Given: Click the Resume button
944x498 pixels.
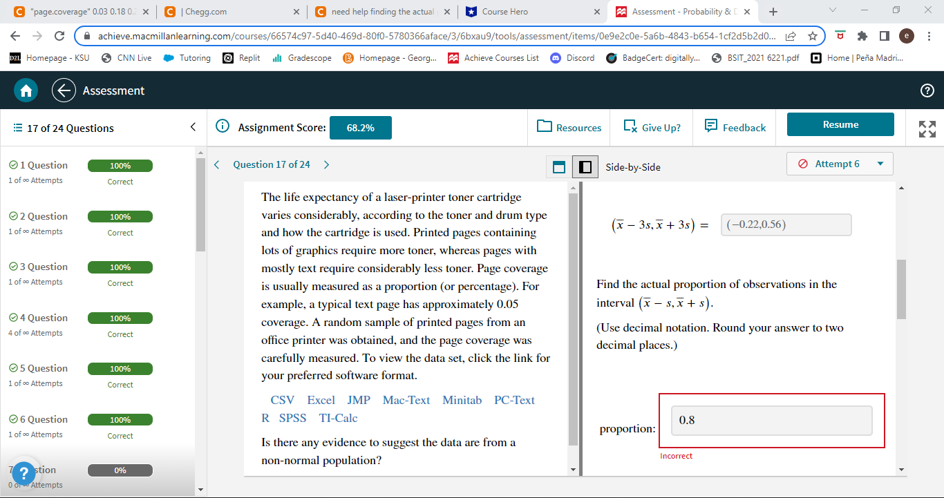Looking at the screenshot, I should 840,124.
